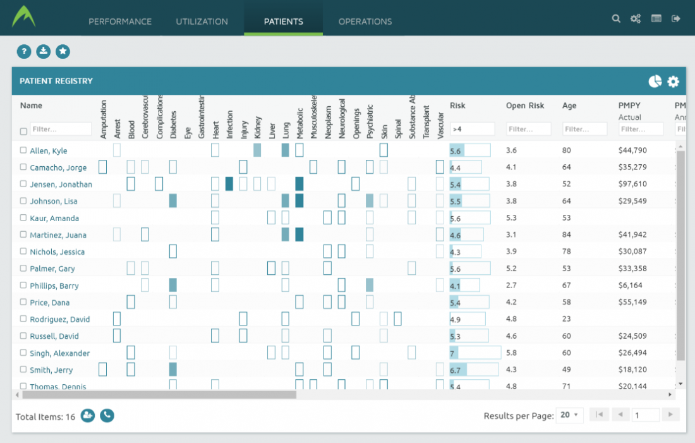The width and height of the screenshot is (695, 443).
Task: Click Allen, Kyle's Kidney condition box
Action: (257, 150)
